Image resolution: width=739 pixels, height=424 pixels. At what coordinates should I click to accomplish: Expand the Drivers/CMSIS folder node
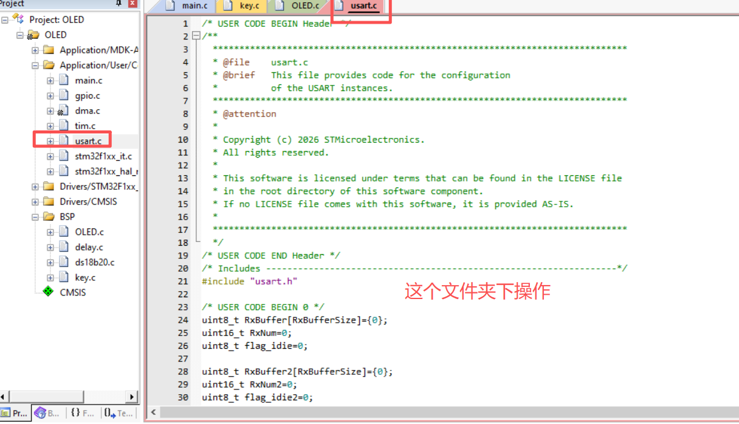click(35, 201)
